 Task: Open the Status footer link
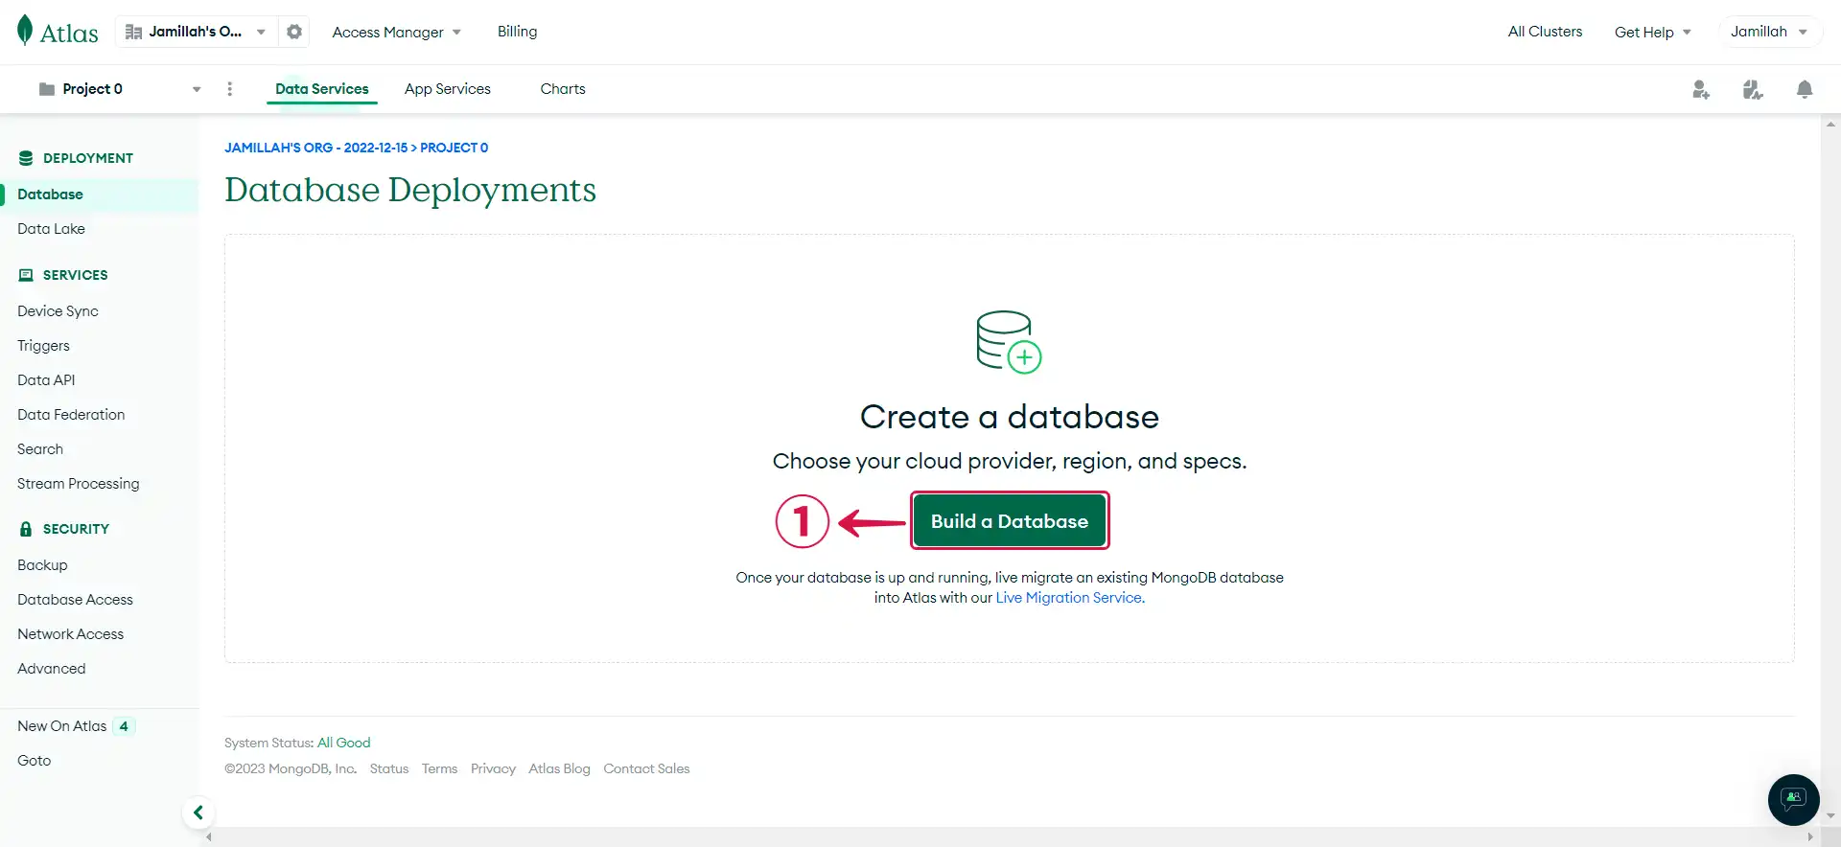(x=389, y=768)
